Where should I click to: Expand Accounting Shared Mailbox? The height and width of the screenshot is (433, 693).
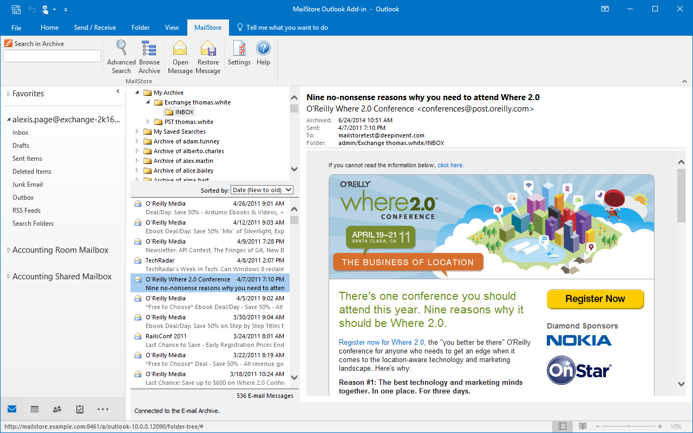[x=8, y=277]
